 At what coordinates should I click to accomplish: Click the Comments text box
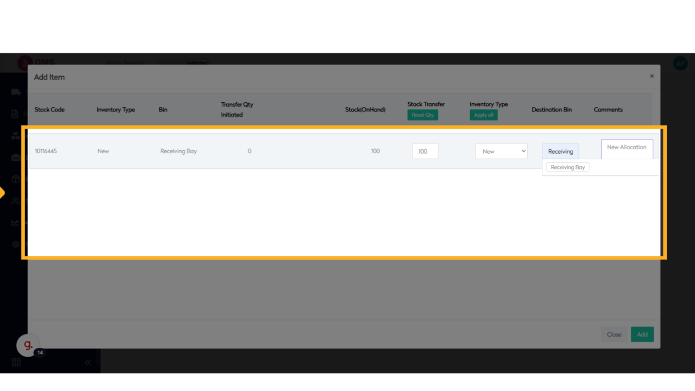pos(626,149)
